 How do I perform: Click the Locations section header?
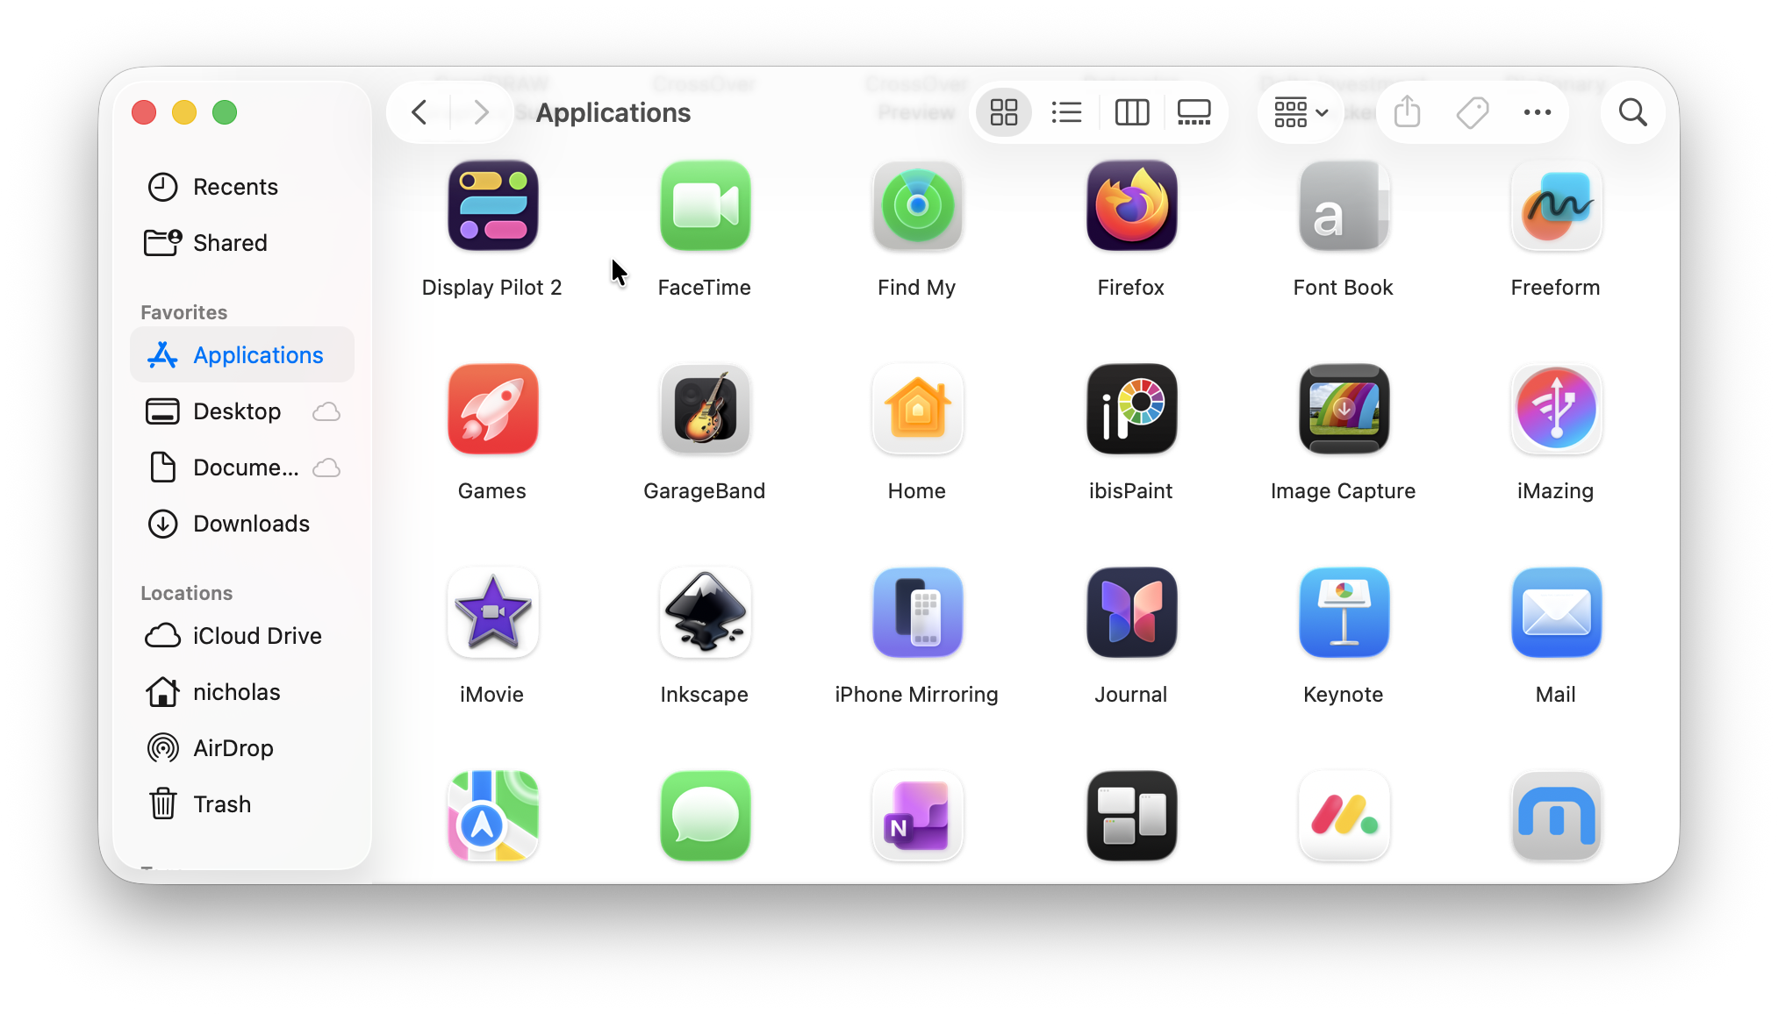tap(186, 593)
